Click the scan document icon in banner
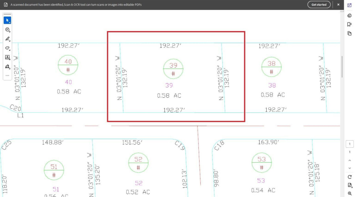 pos(6,4)
